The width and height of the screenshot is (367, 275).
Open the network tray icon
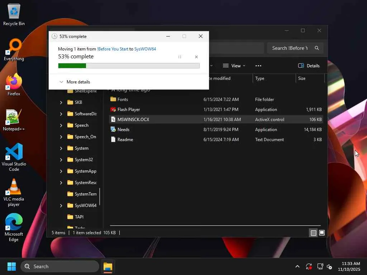[320, 266]
